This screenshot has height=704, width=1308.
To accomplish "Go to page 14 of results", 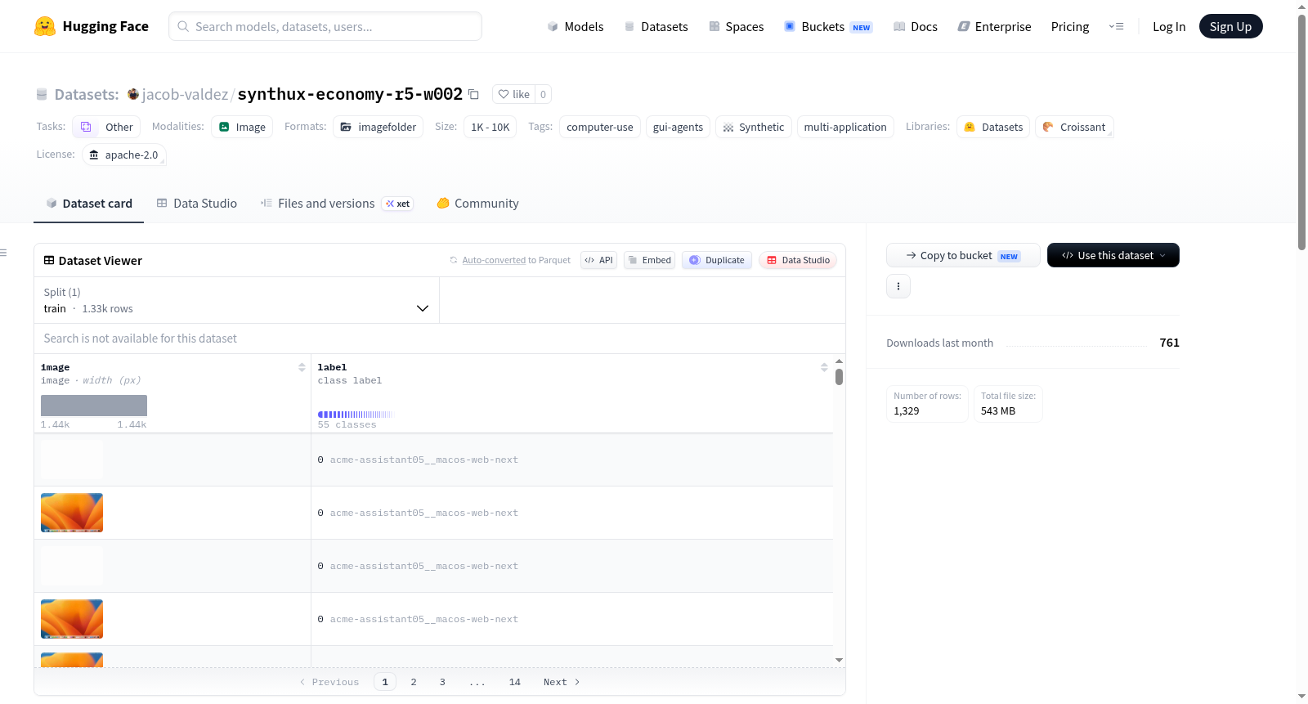I will [515, 682].
